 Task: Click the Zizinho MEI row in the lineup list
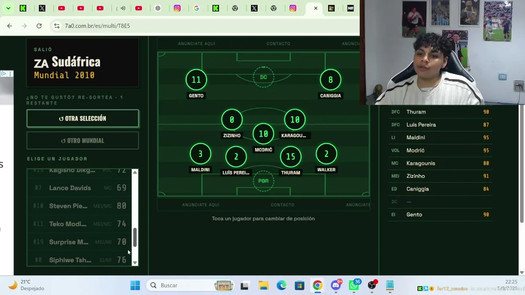(440, 176)
